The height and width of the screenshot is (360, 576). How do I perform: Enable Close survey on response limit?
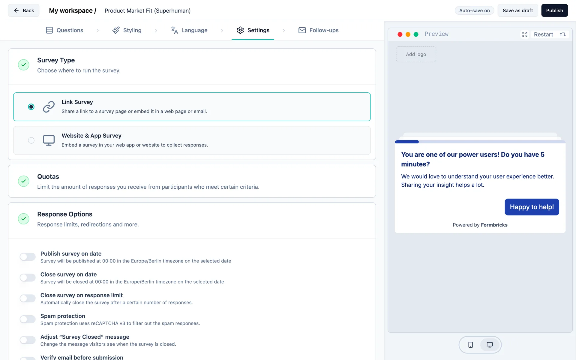pyautogui.click(x=28, y=298)
